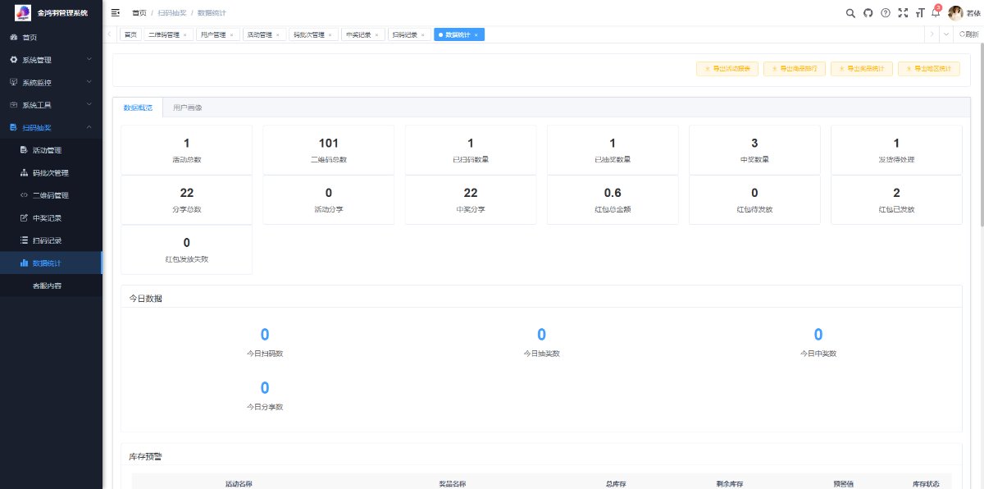Close the 数据统计 page tab
The width and height of the screenshot is (984, 489).
(x=476, y=35)
